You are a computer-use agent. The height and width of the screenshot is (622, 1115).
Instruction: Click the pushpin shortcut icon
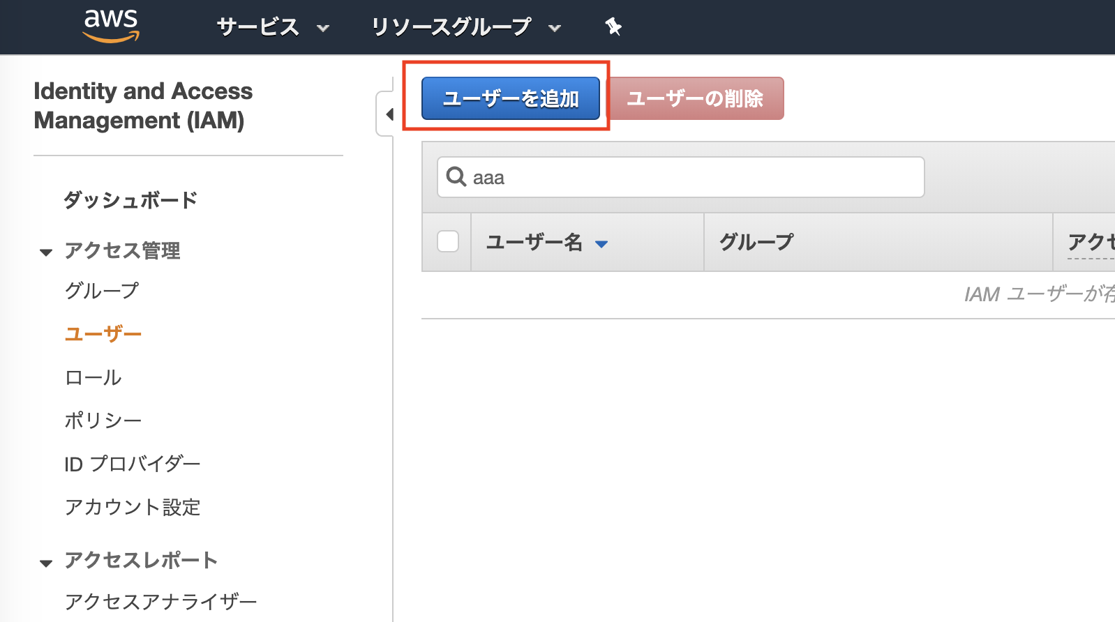click(613, 27)
